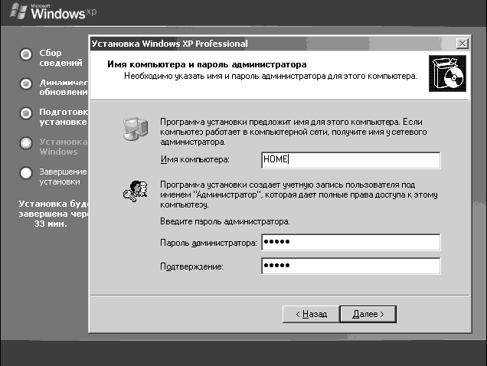Select the Подготовка к установке step indicator
The height and width of the screenshot is (366, 487).
click(26, 113)
